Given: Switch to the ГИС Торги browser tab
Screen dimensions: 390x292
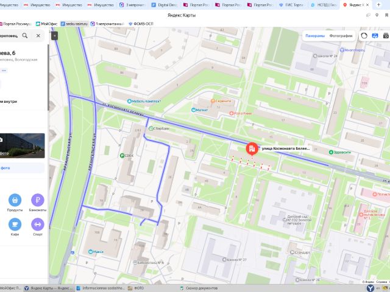Looking at the screenshot, I should (x=291, y=5).
